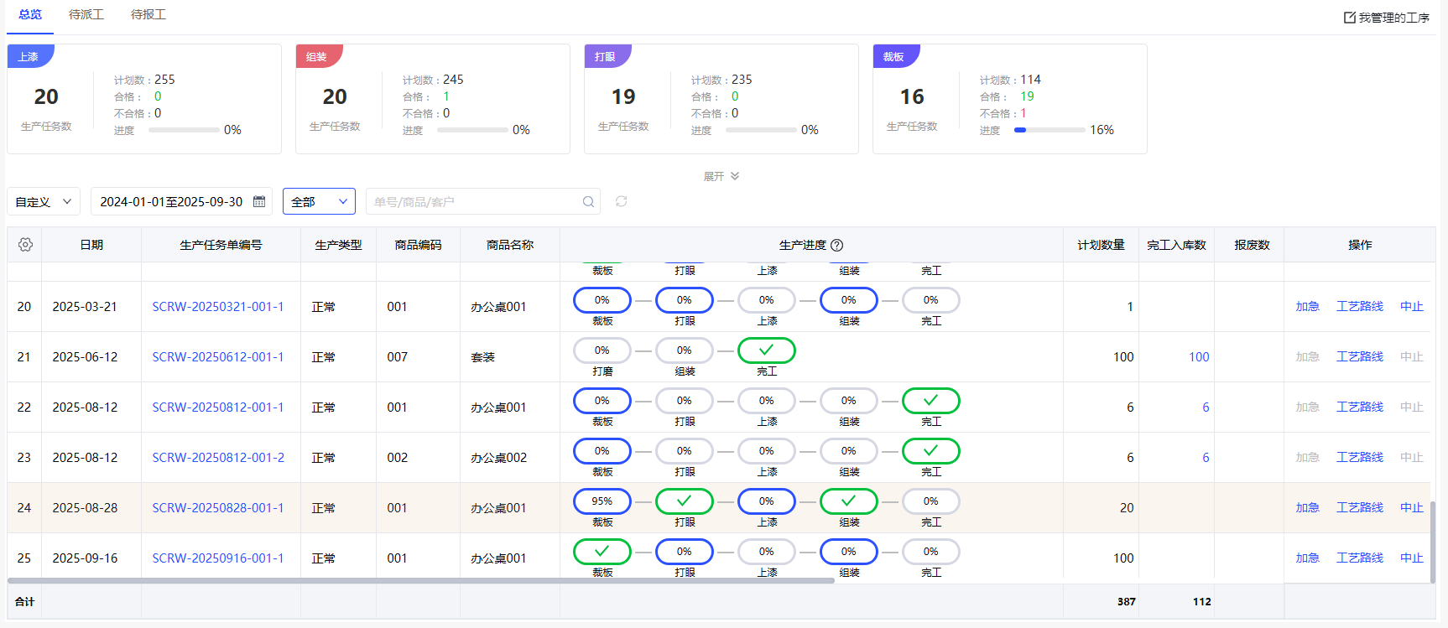1448x628 pixels.
Task: Click green checkmark 裁板 node in row 25
Action: tap(602, 552)
